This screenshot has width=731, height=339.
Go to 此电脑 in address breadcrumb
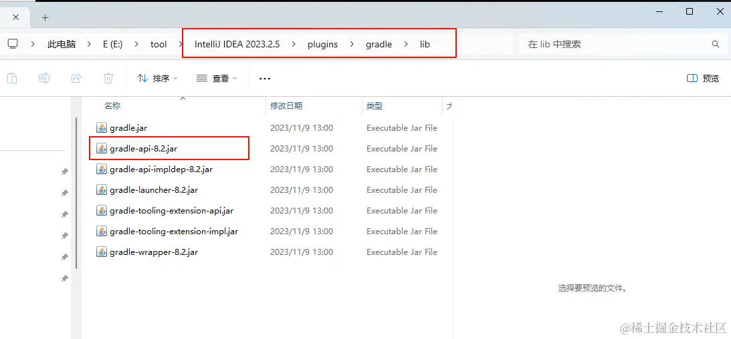tap(62, 44)
